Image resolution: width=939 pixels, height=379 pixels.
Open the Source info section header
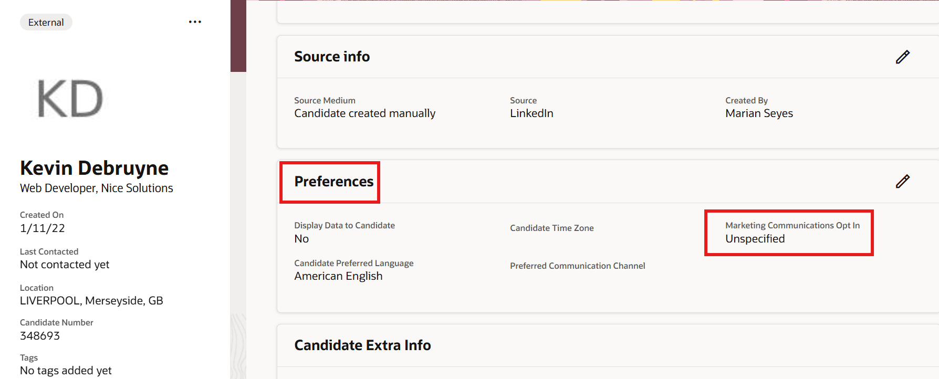pos(332,56)
